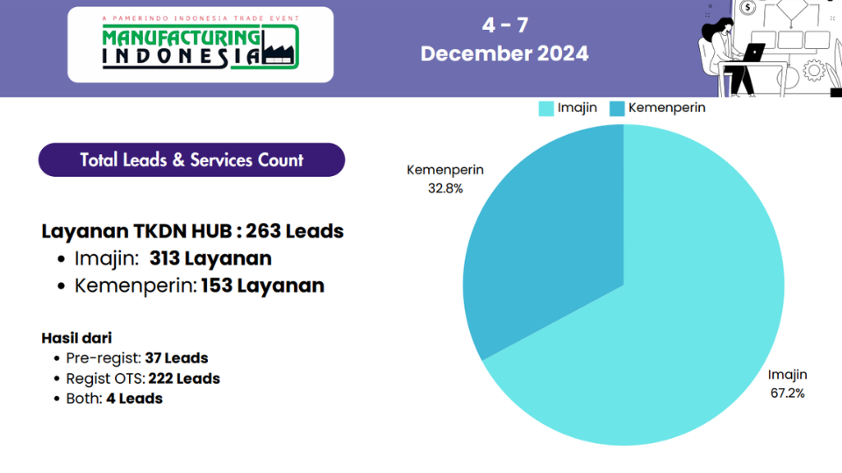The width and height of the screenshot is (842, 473).
Task: Select the 'Imajin: 313 Layanan' bullet
Action: click(173, 258)
